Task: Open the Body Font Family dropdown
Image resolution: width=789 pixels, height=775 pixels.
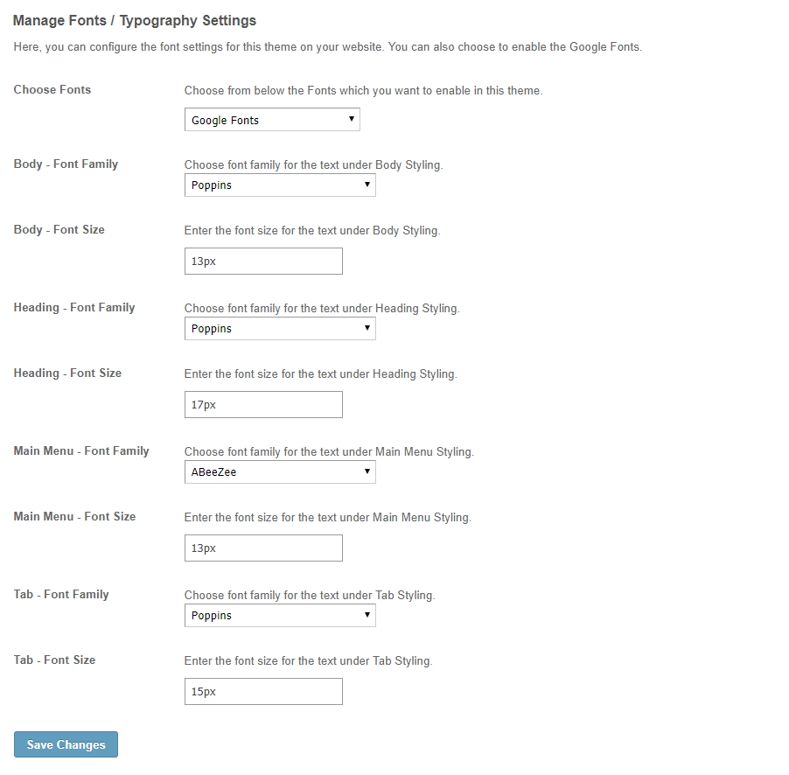Action: pos(280,185)
